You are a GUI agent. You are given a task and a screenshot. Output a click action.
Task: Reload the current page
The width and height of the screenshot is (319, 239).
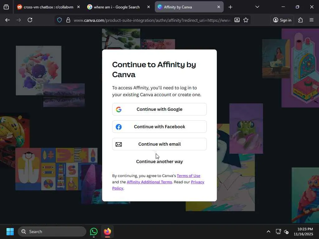point(30,20)
